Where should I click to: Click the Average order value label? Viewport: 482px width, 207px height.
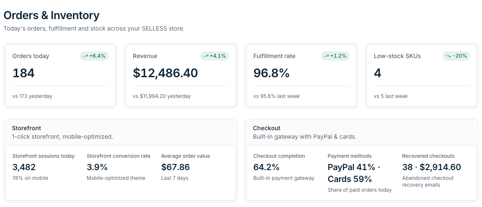click(185, 156)
